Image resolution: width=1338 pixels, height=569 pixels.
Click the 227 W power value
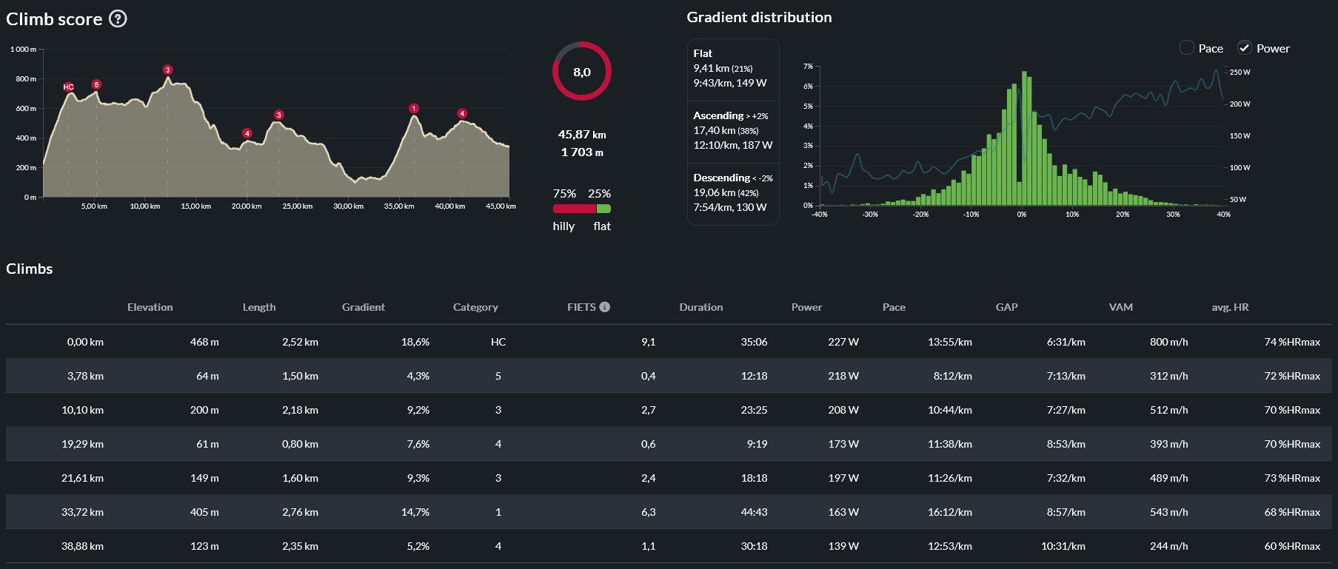click(843, 342)
